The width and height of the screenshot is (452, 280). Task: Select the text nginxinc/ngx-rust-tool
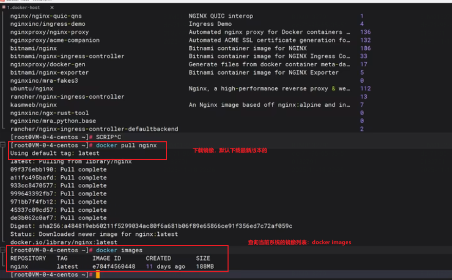pos(50,113)
